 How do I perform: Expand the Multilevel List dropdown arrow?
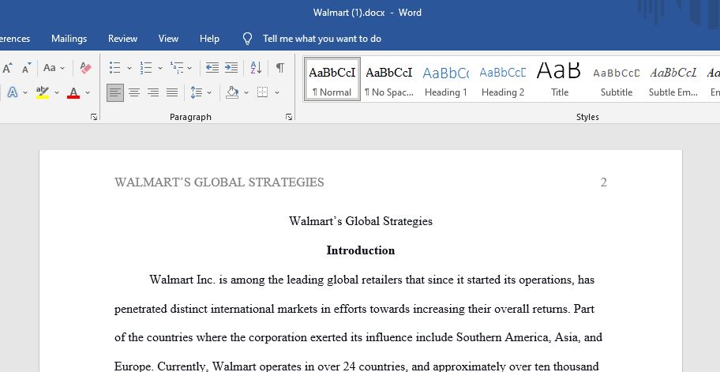[189, 68]
